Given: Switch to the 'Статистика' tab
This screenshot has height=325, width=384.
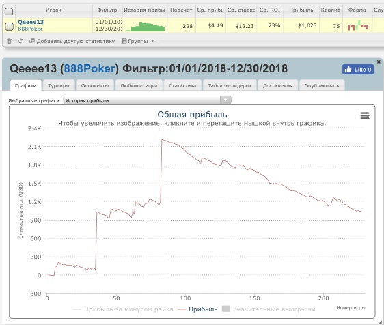Looking at the screenshot, I should point(182,85).
